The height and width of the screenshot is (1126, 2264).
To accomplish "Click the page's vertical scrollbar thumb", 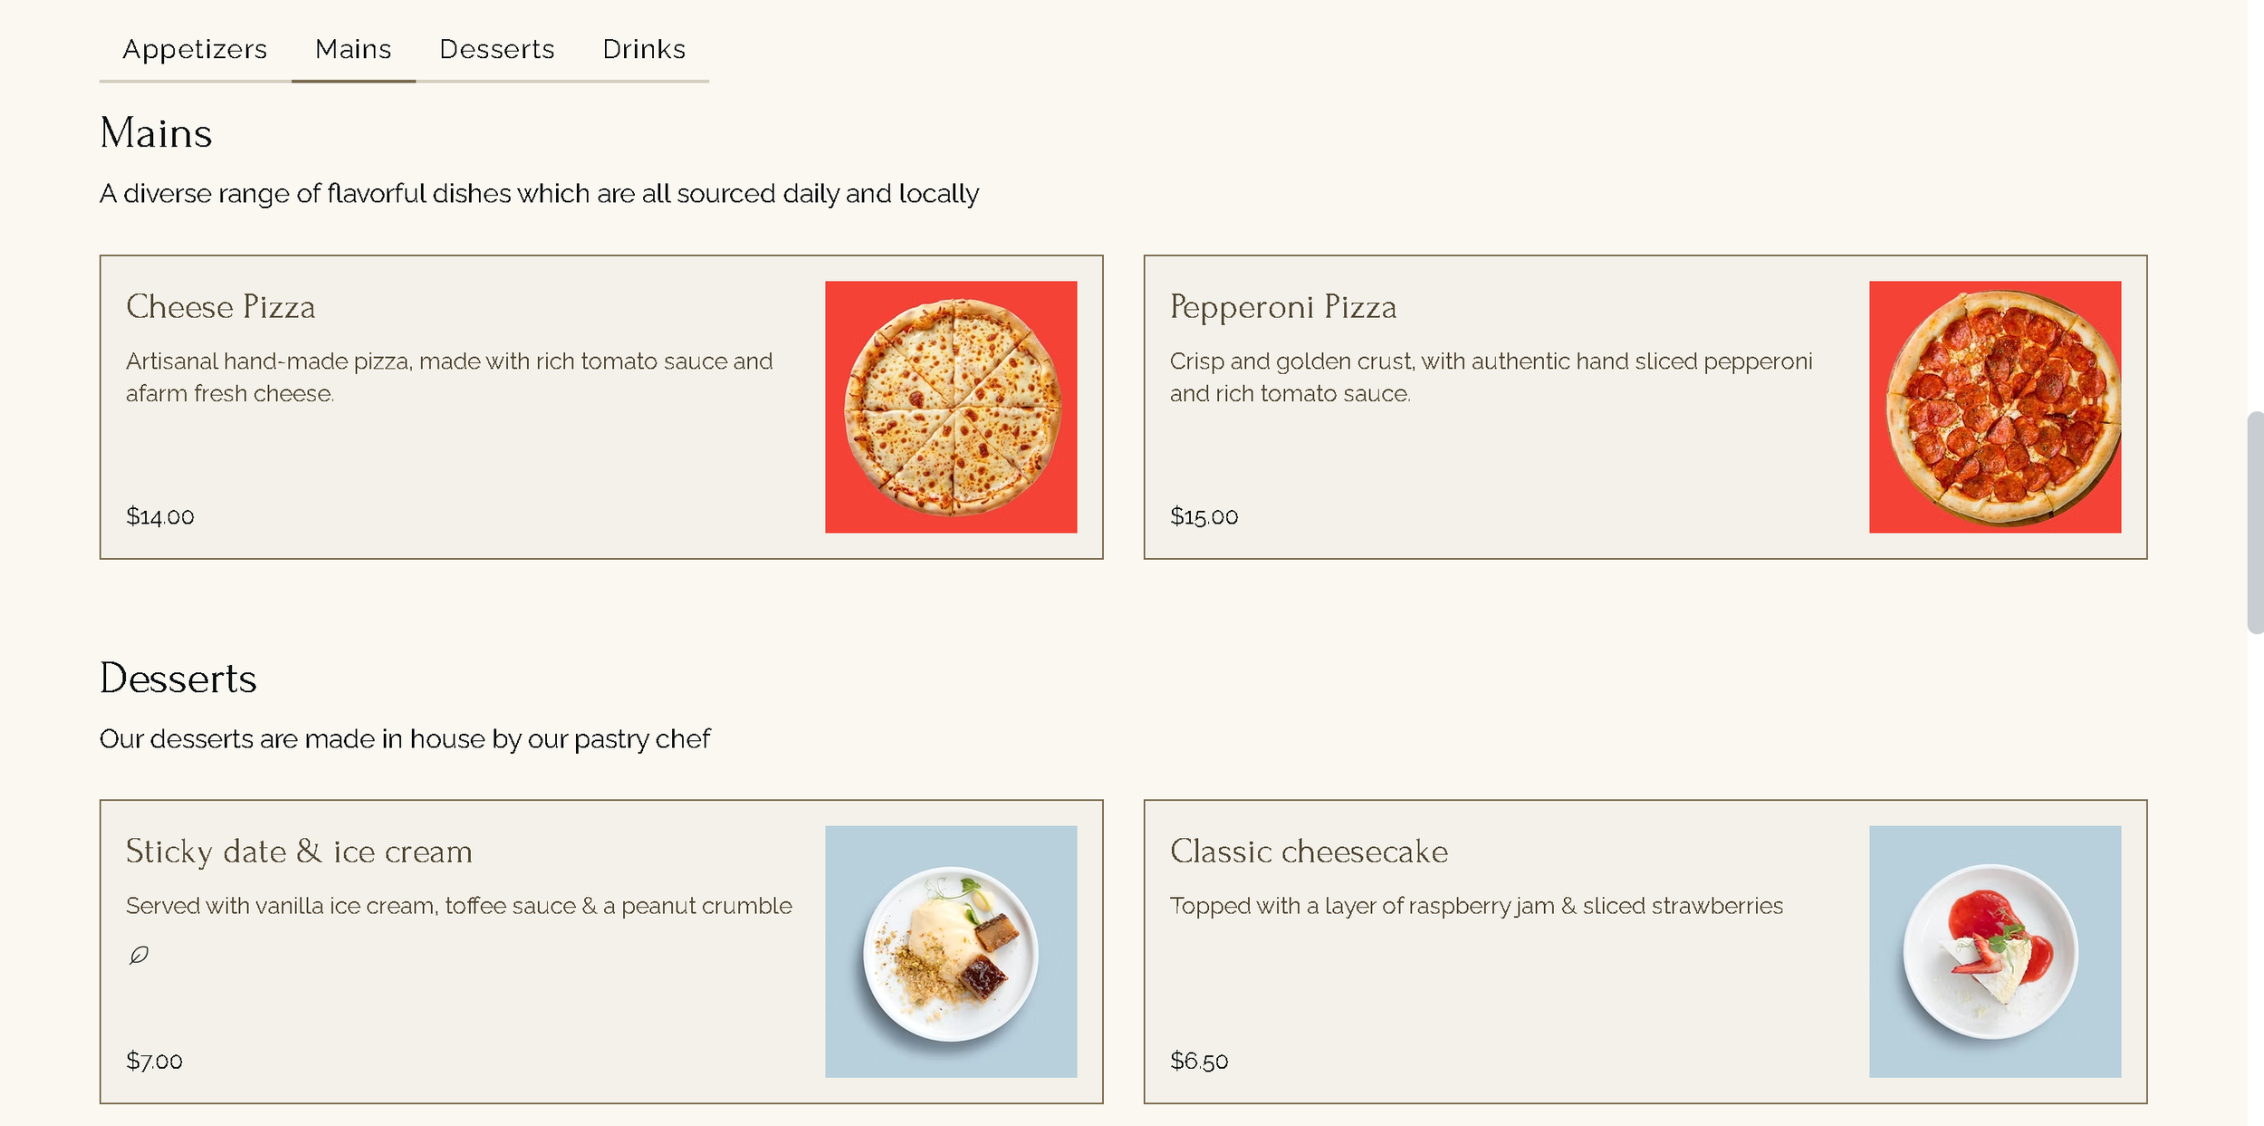I will [2254, 523].
